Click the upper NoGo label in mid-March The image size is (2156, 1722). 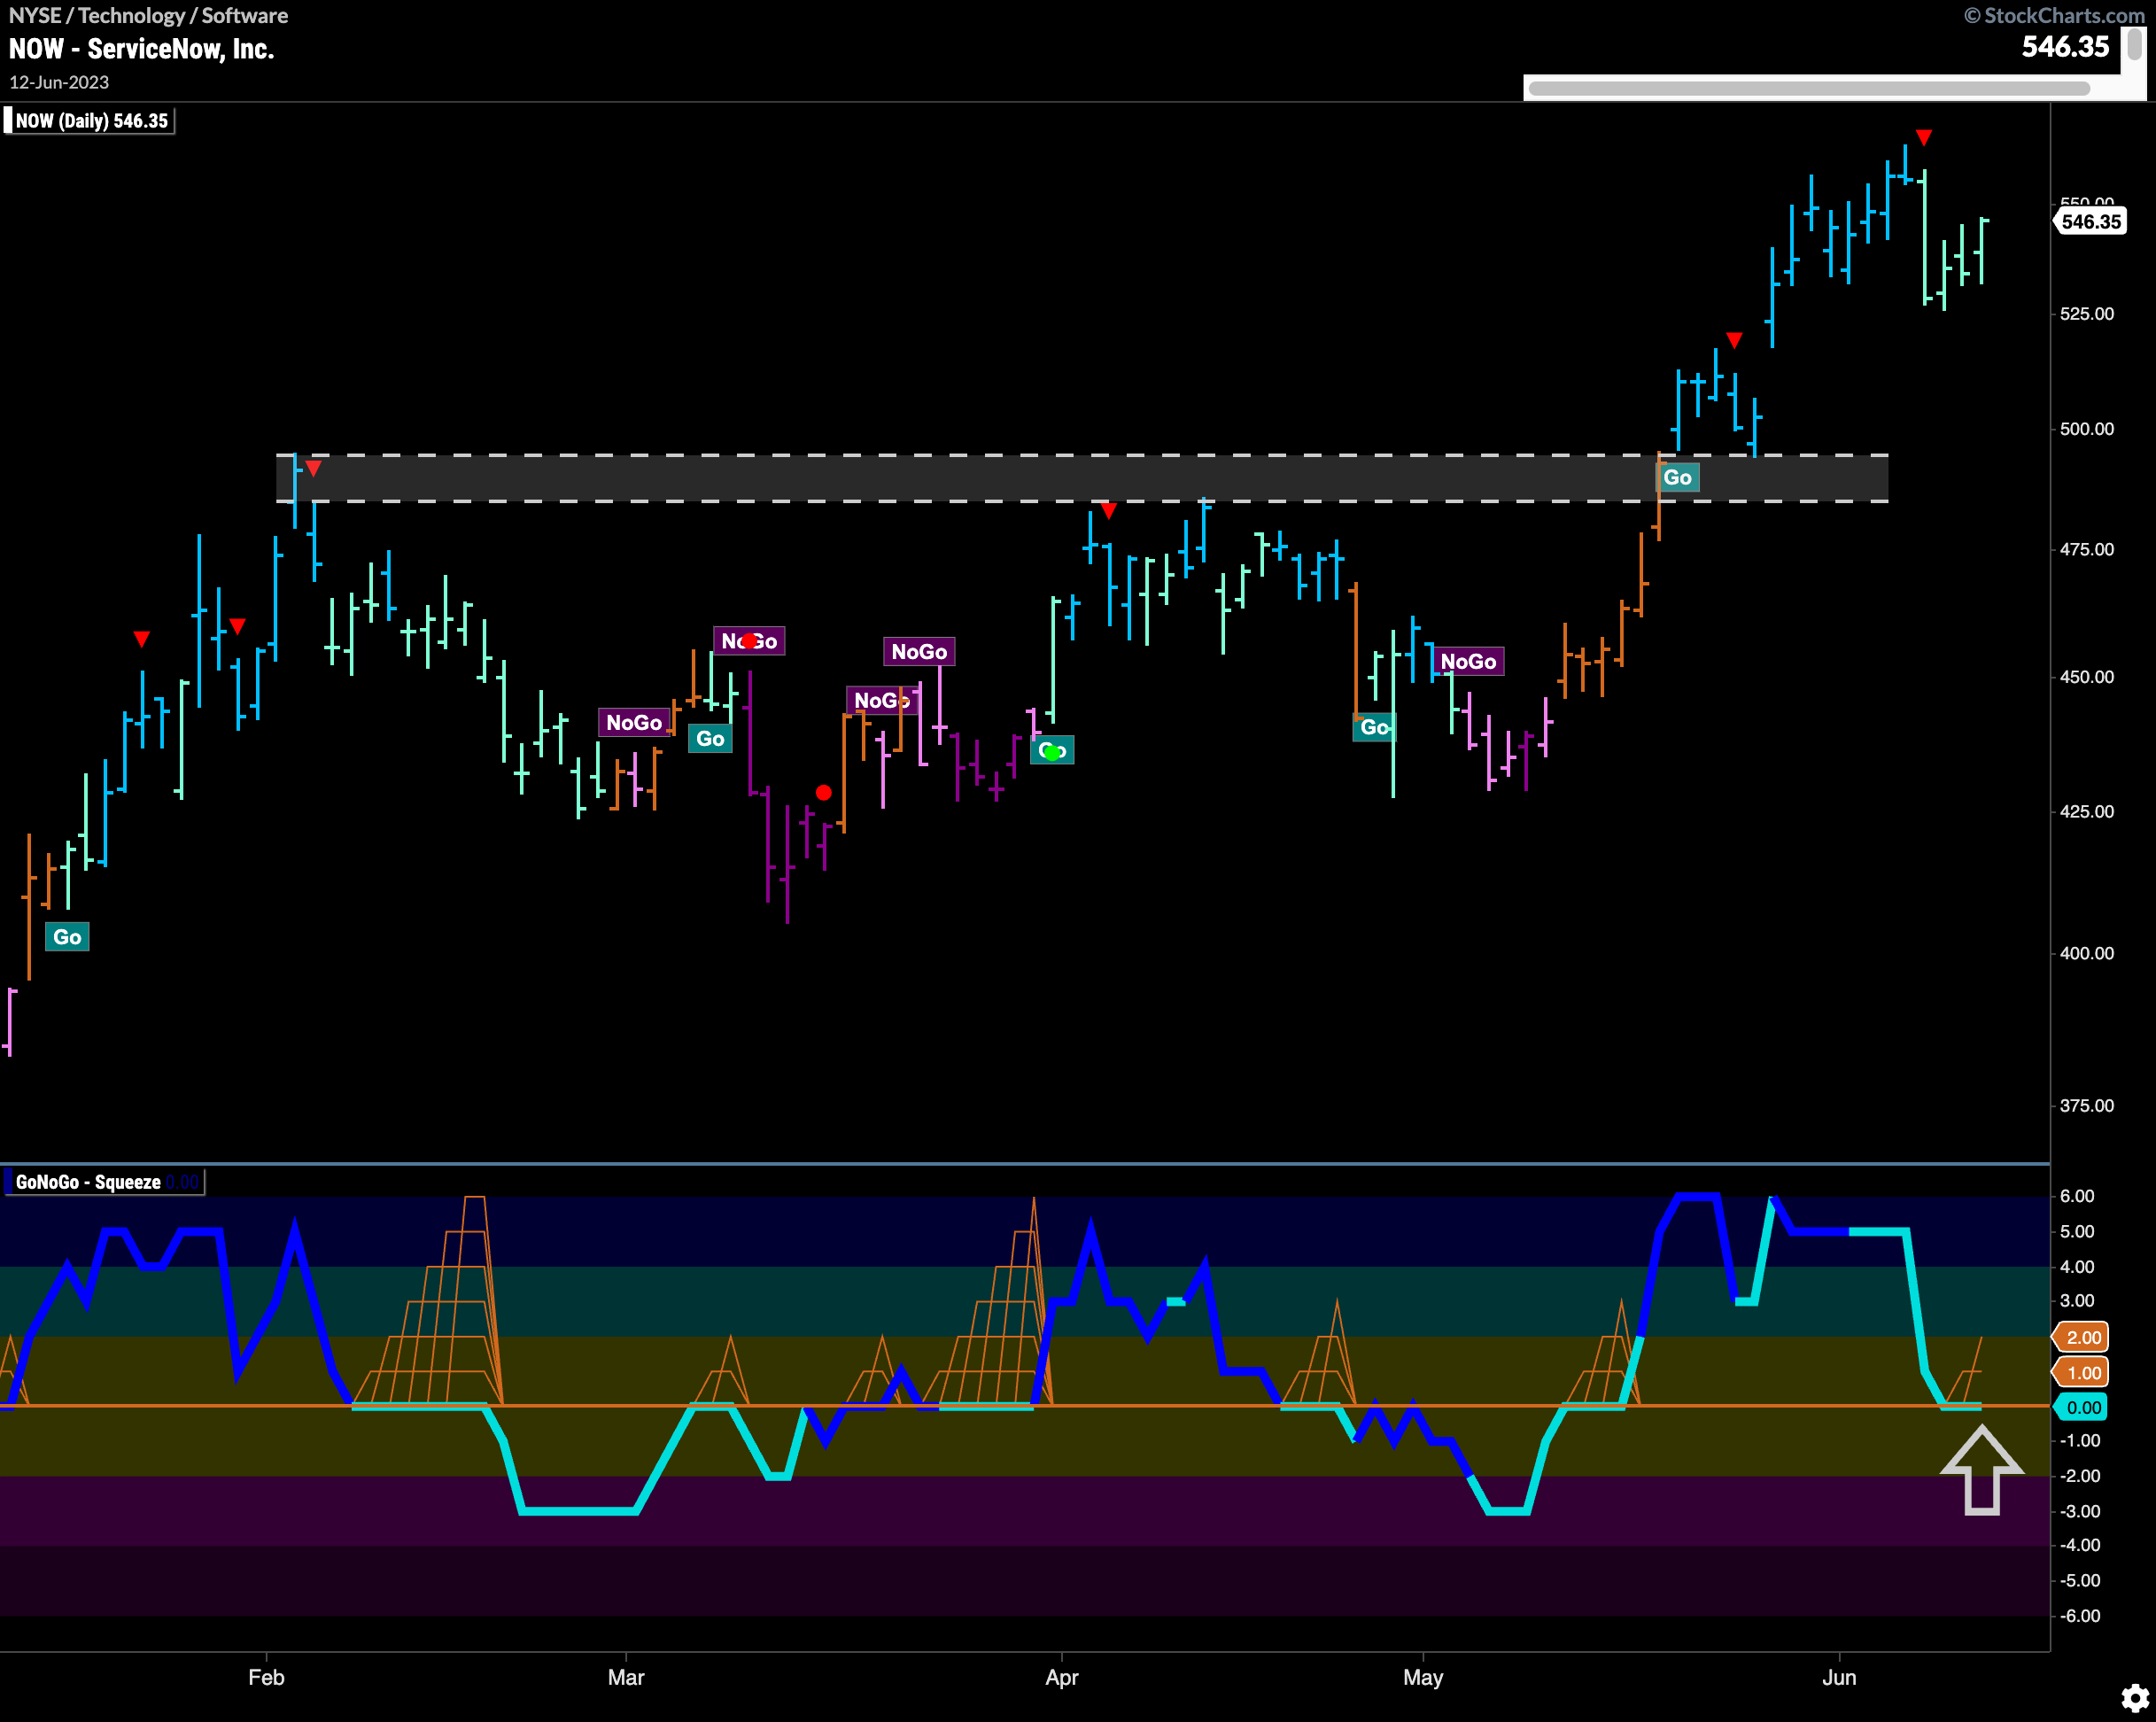(919, 652)
